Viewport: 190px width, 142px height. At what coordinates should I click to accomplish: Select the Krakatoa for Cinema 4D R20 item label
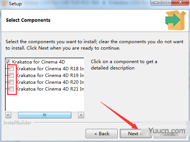click(x=50, y=82)
